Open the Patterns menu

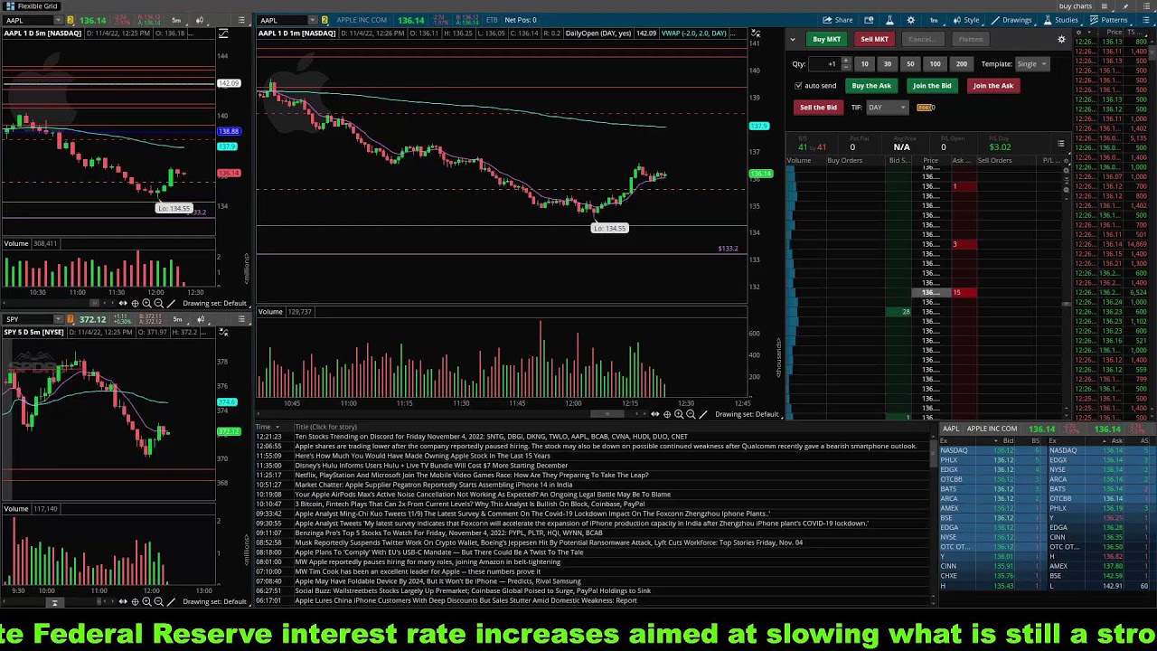[1108, 20]
